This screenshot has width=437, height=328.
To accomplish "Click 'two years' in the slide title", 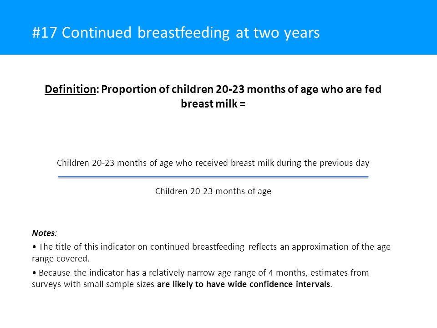I will point(286,33).
